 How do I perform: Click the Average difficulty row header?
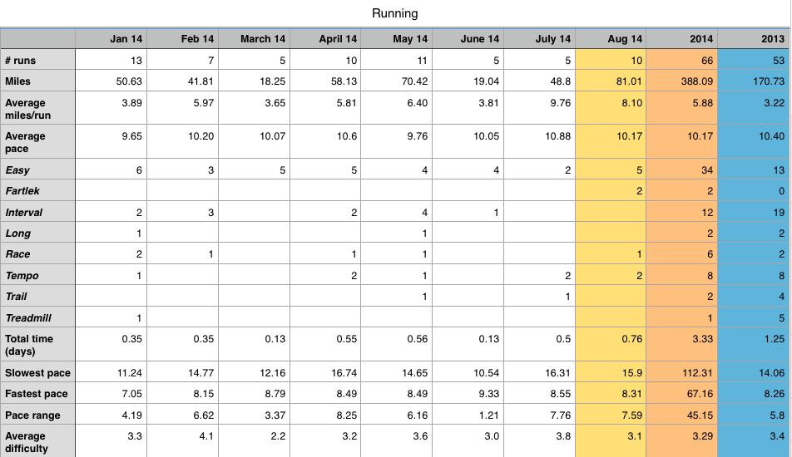38,441
